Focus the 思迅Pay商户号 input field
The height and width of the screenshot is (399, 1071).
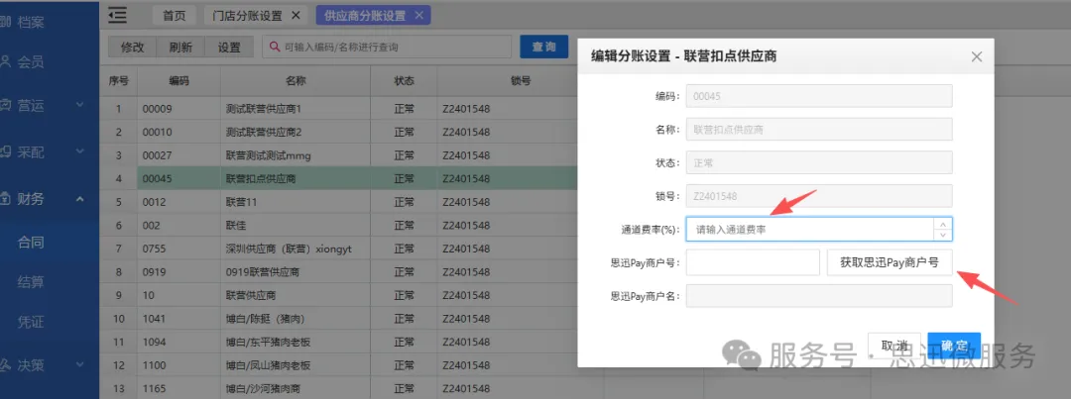coord(753,262)
